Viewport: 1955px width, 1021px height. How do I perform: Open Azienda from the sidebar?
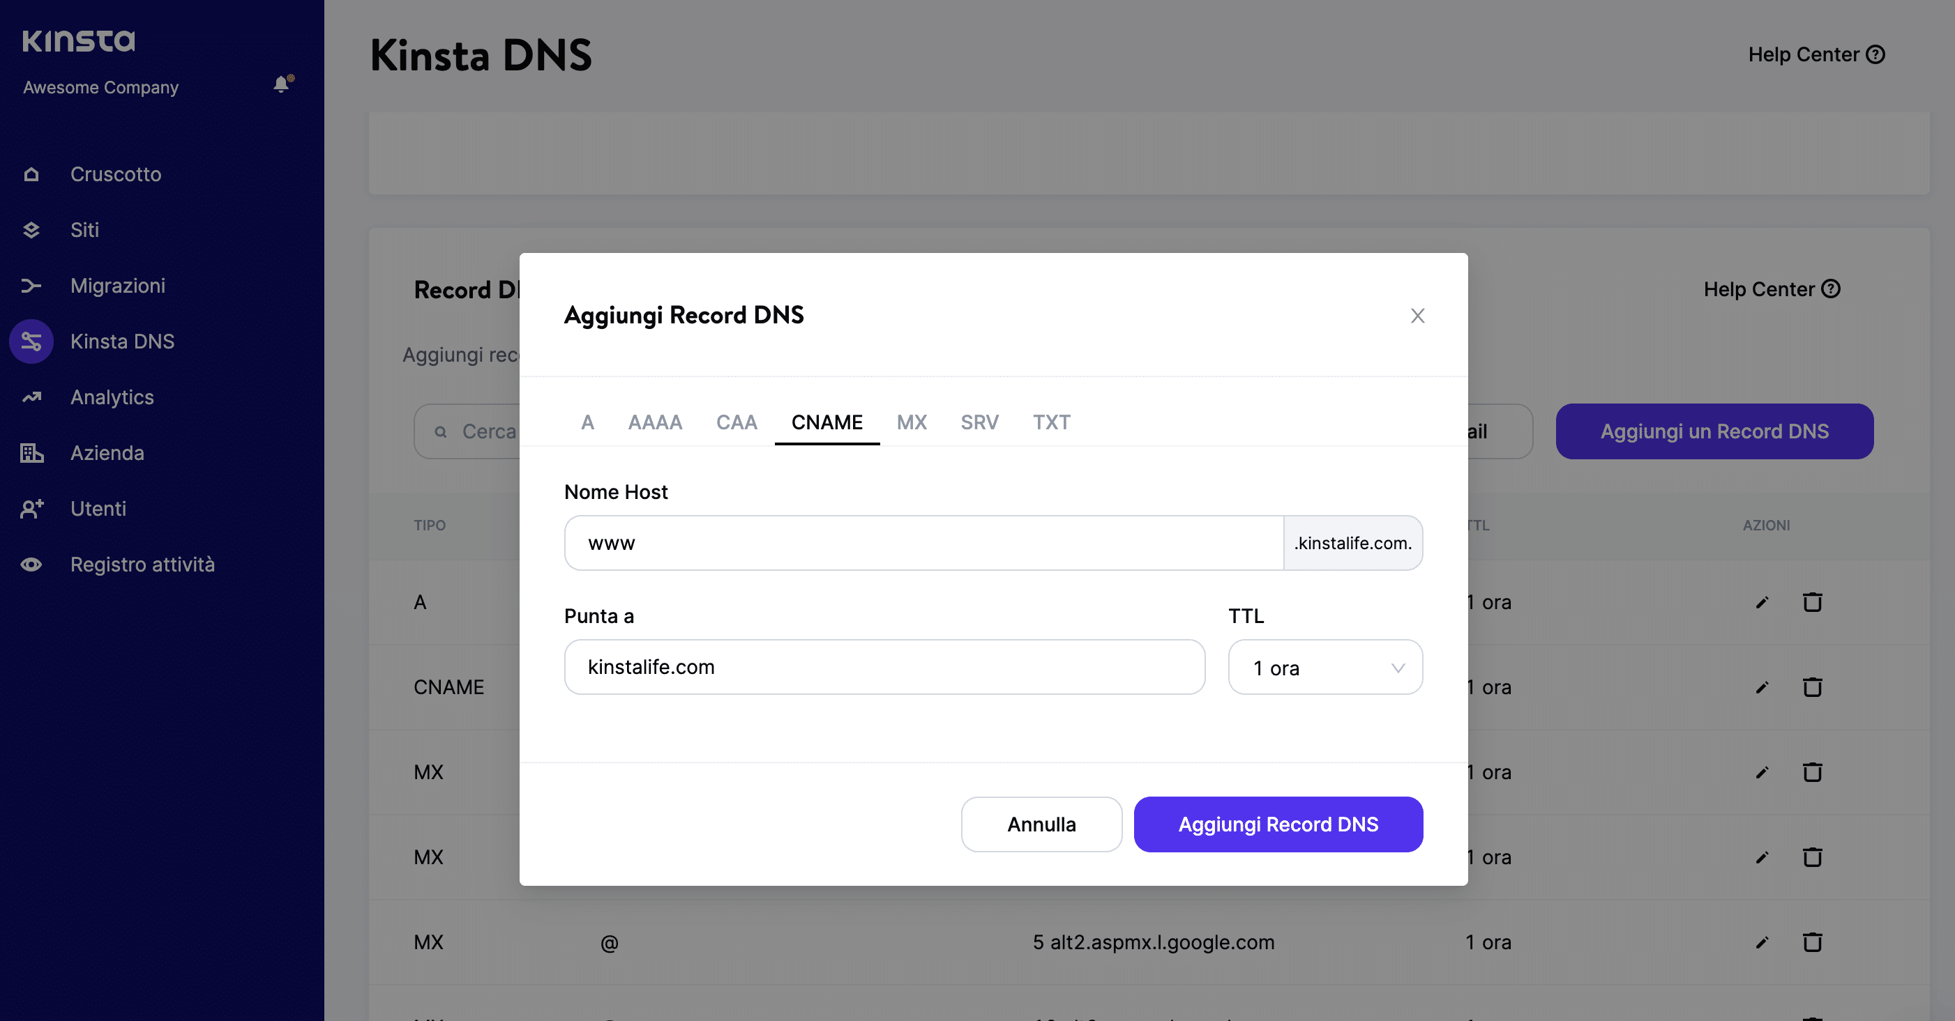coord(107,453)
